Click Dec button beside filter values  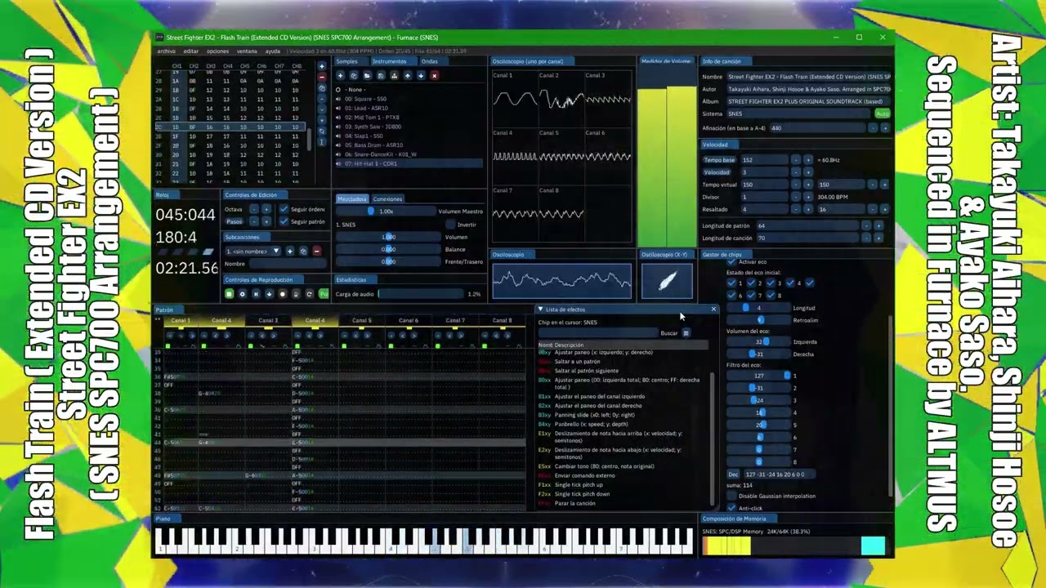point(733,474)
